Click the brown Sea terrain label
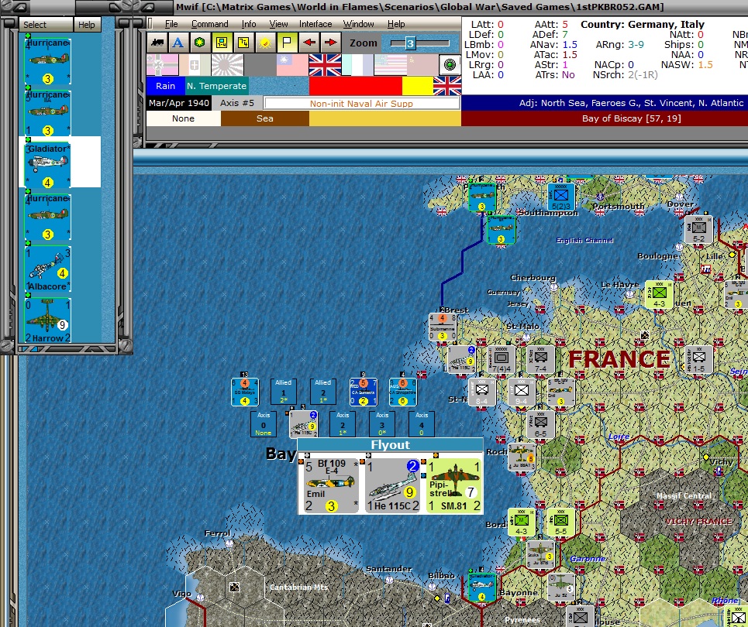Image resolution: width=748 pixels, height=627 pixels. pyautogui.click(x=265, y=118)
